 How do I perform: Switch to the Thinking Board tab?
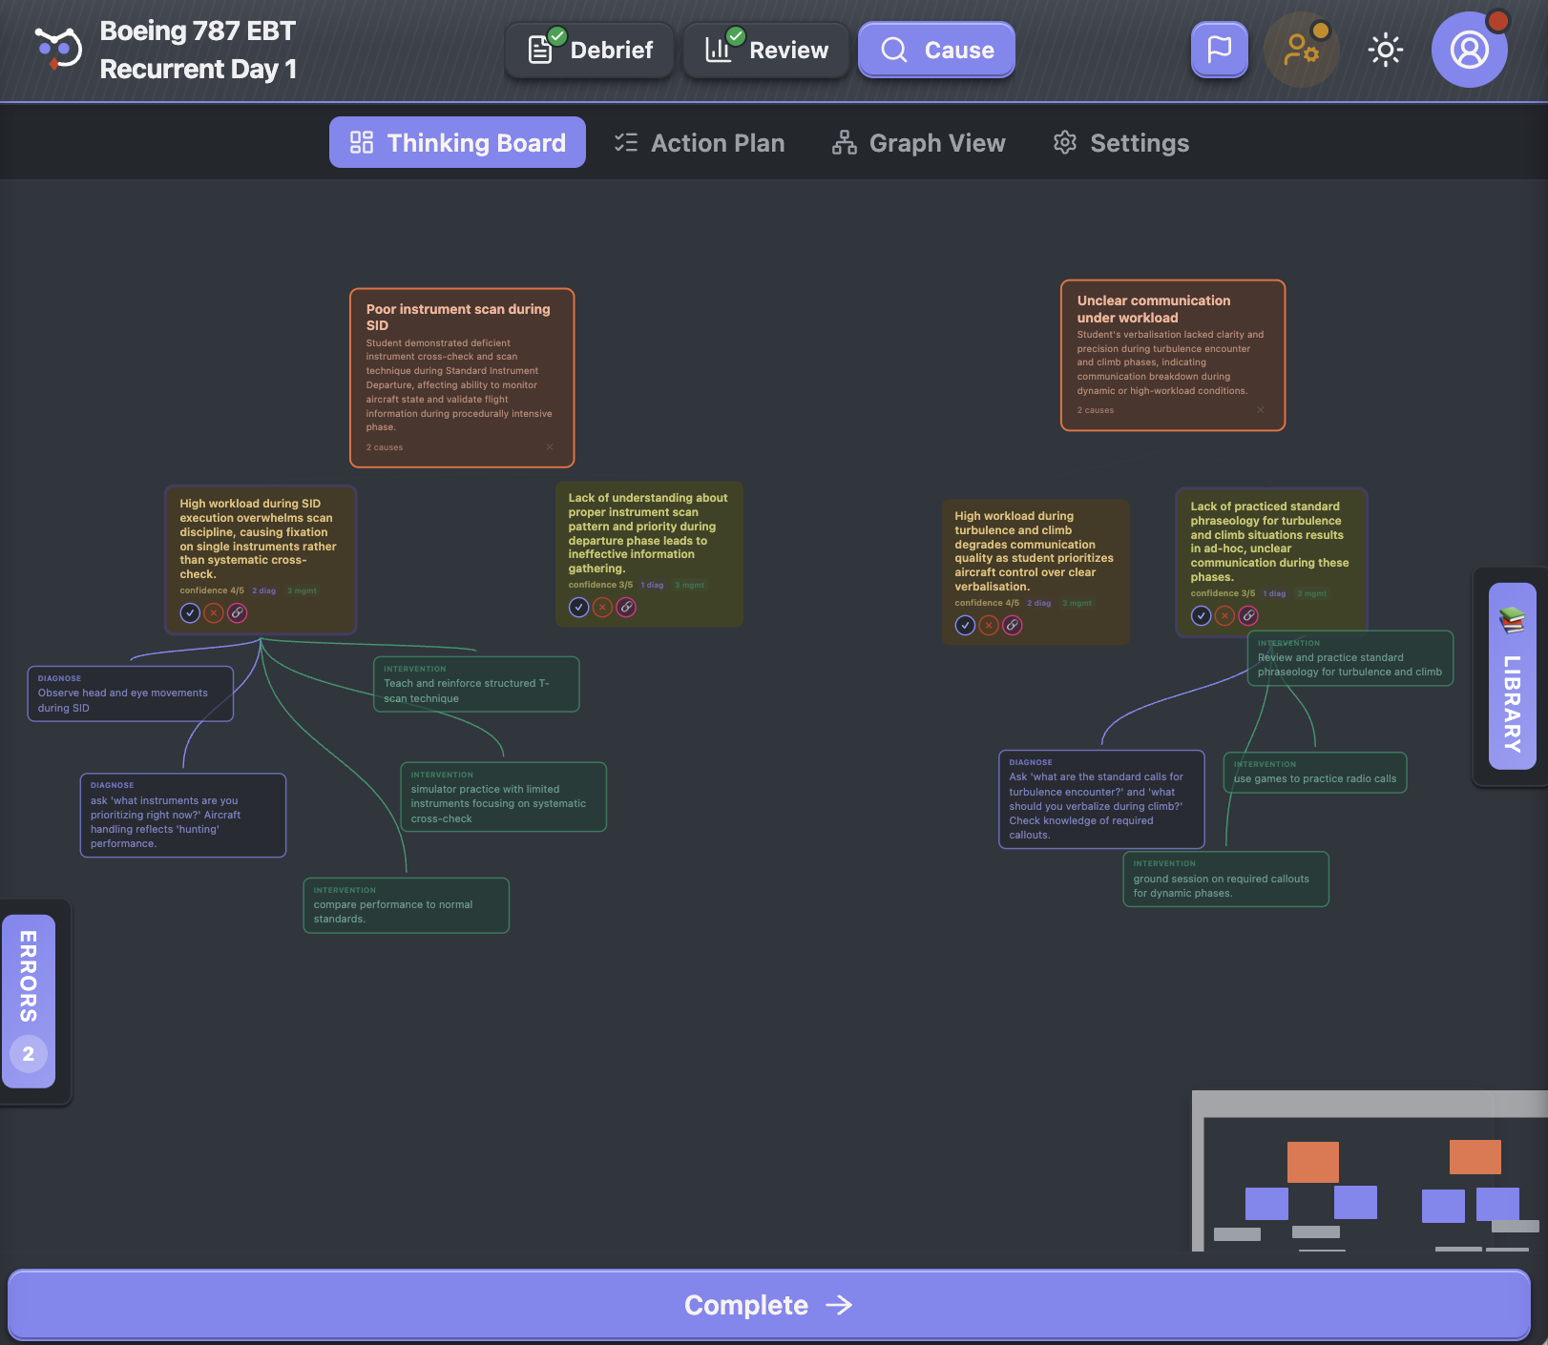[457, 142]
